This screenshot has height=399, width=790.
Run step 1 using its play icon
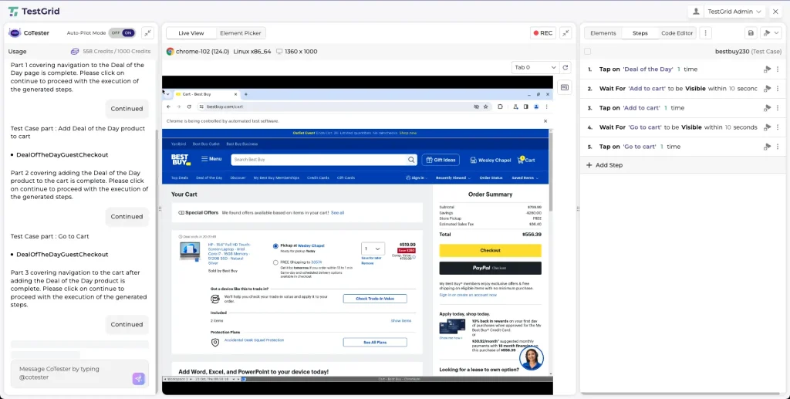coord(767,69)
